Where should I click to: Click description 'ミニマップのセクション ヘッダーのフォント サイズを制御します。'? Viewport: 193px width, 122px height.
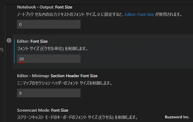pos(64,83)
